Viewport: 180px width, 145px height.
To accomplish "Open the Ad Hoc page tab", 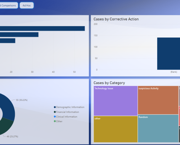I will pyautogui.click(x=27, y=5).
